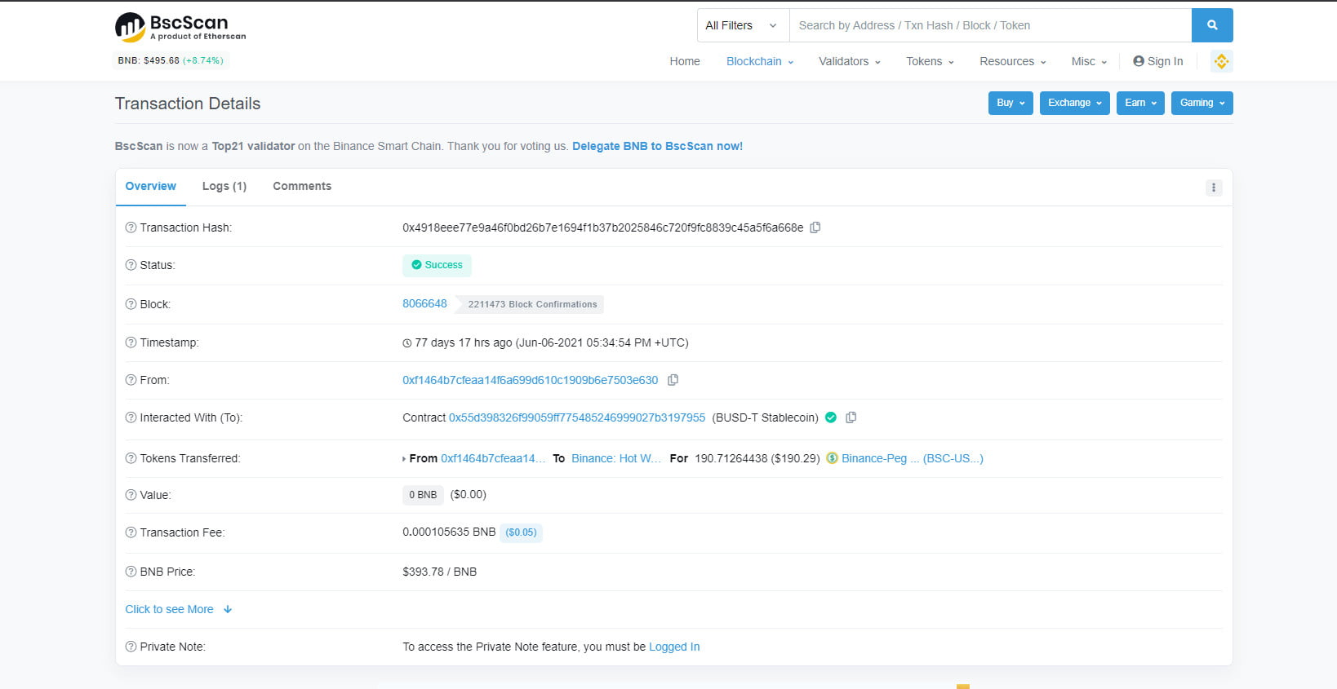Click the help icon beside Block
This screenshot has width=1337, height=689.
pos(131,304)
